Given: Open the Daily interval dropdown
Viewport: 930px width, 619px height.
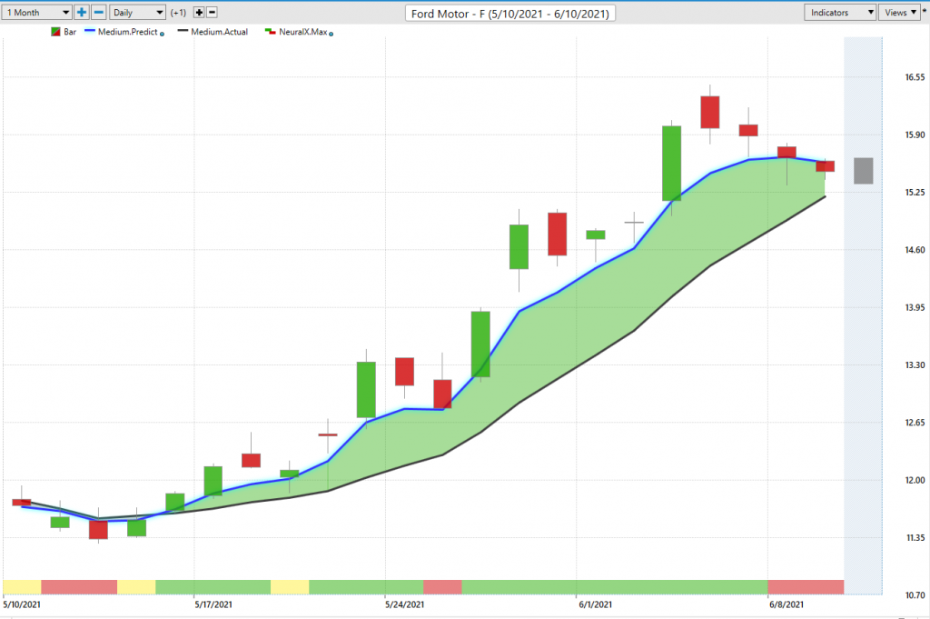Looking at the screenshot, I should [x=137, y=13].
